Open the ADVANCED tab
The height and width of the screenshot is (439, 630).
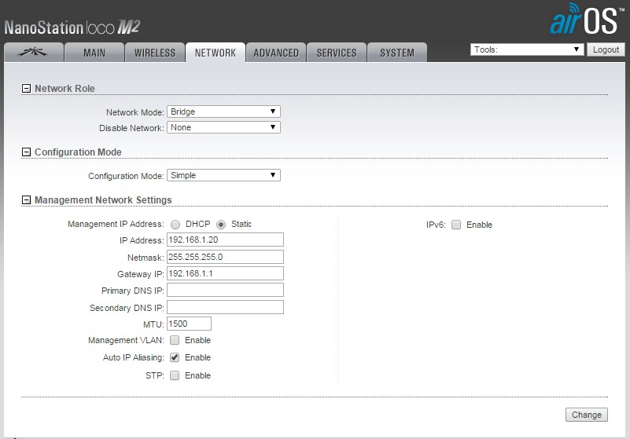click(x=276, y=52)
